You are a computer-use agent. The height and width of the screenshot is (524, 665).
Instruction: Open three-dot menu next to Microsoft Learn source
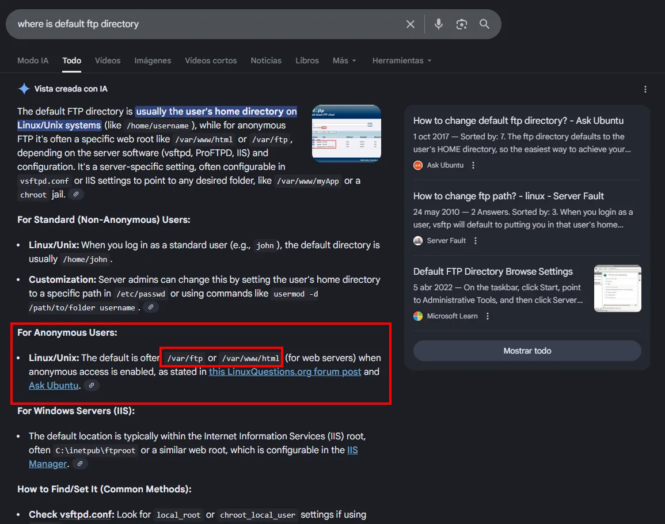tap(488, 316)
